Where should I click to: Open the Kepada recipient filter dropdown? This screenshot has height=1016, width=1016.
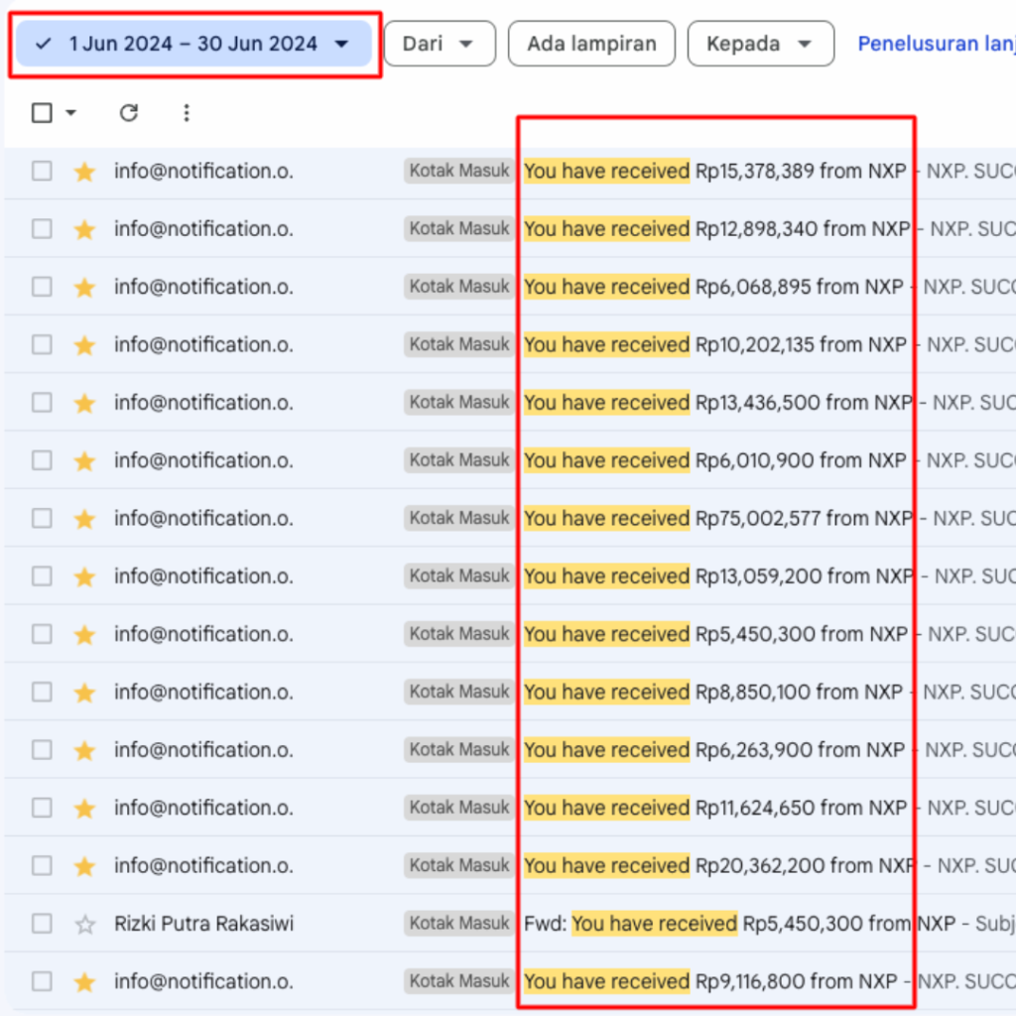click(x=761, y=44)
